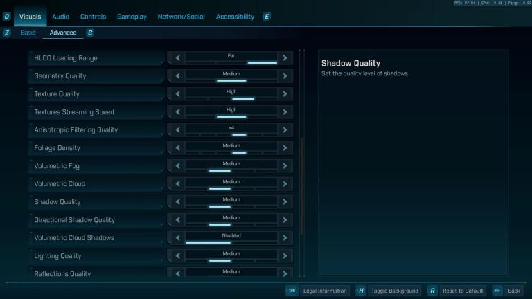Raise Geometry Quality using right arrow
The height and width of the screenshot is (299, 532).
click(285, 76)
